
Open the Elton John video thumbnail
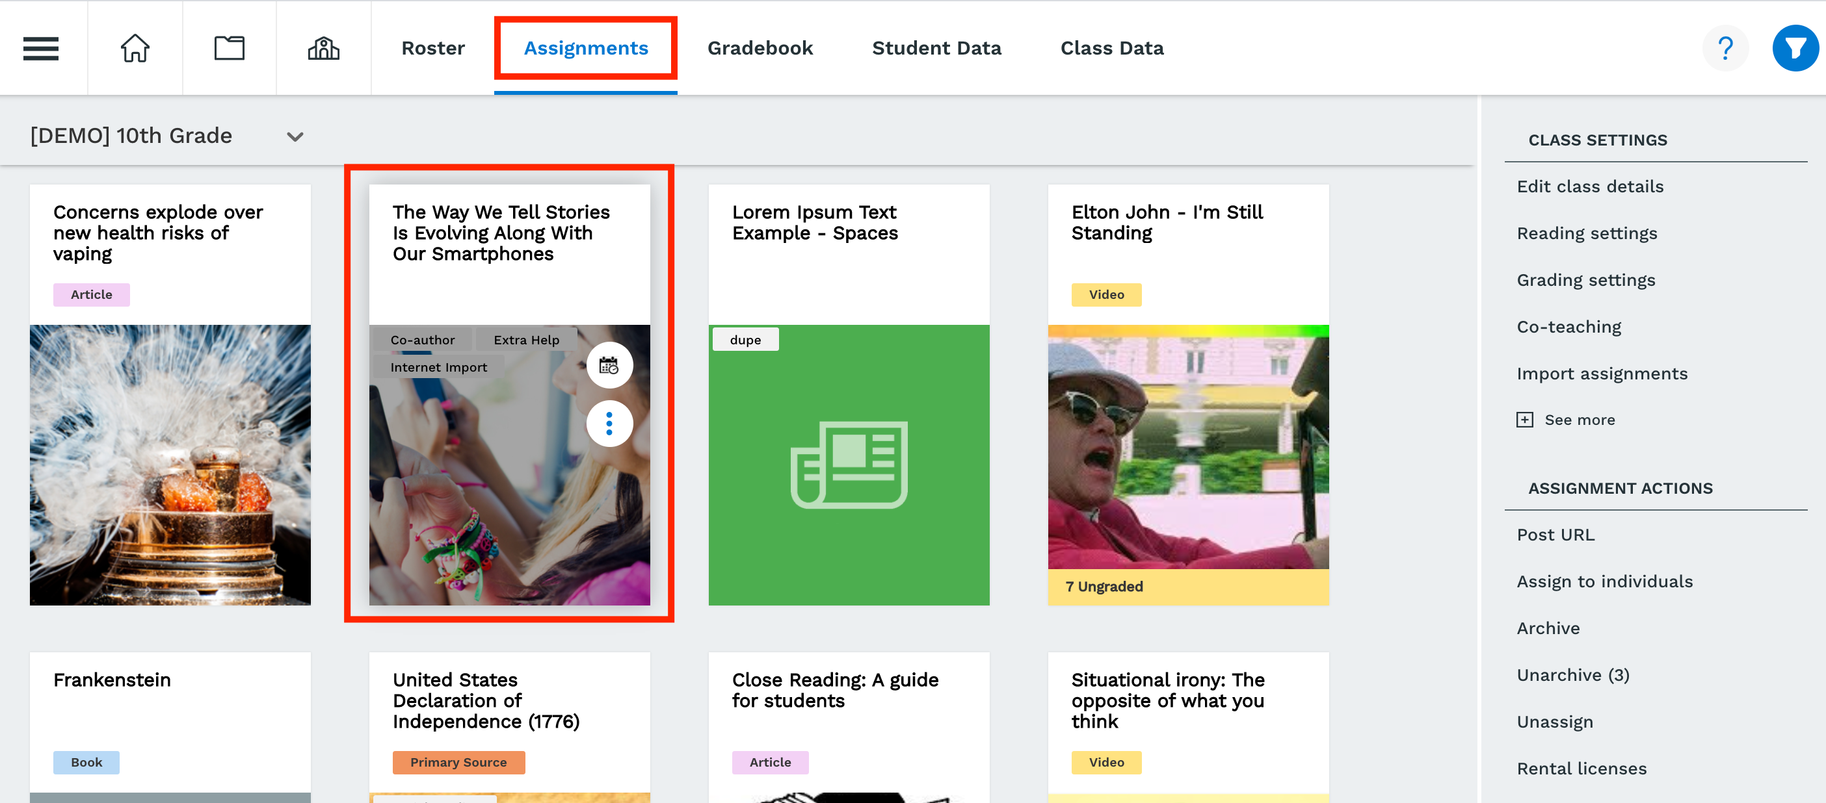(1188, 447)
